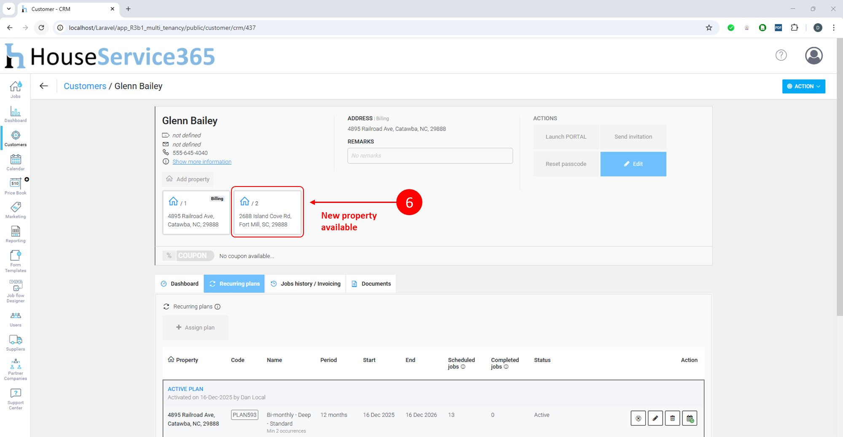
Task: Delete plan PLAN593 with trash icon
Action: click(x=672, y=418)
